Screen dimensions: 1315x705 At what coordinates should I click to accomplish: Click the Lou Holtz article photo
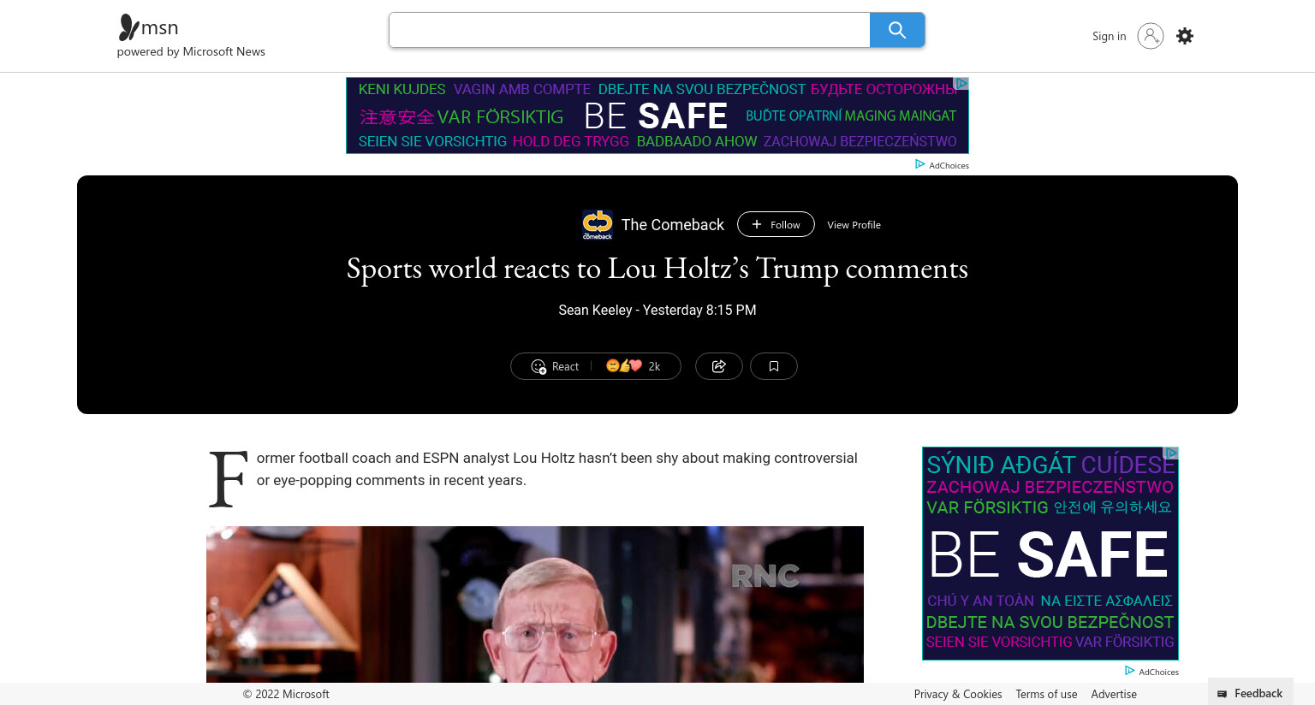point(535,604)
